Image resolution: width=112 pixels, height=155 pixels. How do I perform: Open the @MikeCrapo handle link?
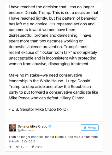[26, 130]
